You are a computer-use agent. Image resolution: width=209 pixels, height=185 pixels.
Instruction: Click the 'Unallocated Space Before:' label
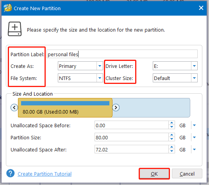(40, 125)
